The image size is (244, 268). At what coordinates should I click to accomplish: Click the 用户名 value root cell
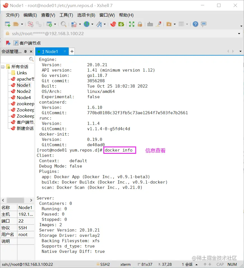pos(26,235)
